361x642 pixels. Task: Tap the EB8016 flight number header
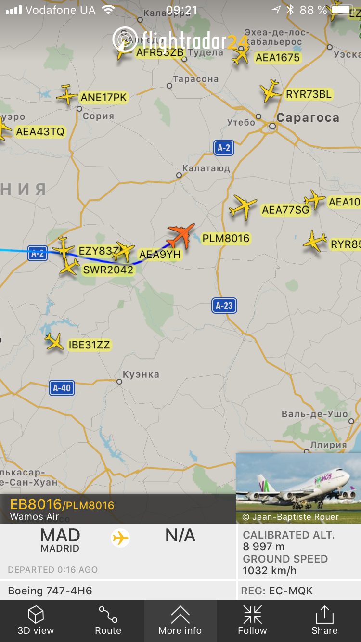[36, 504]
